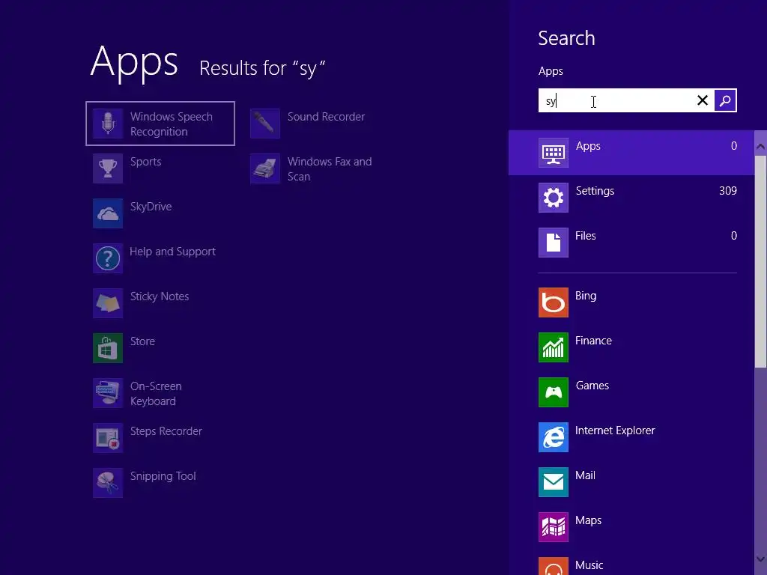Open the Windows Speech Recognition microphone icon
Viewport: 767px width, 575px height.
point(108,124)
